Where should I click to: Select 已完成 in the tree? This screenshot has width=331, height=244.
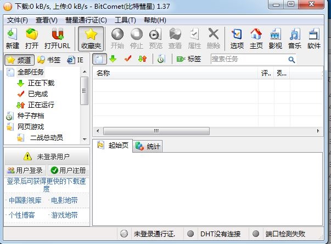point(37,94)
